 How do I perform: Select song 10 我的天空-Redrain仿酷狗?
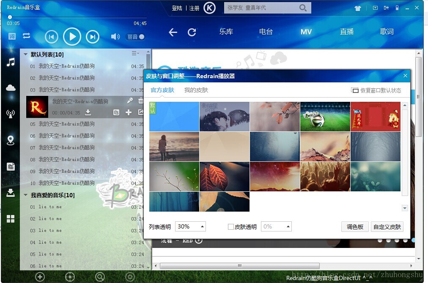click(x=86, y=183)
